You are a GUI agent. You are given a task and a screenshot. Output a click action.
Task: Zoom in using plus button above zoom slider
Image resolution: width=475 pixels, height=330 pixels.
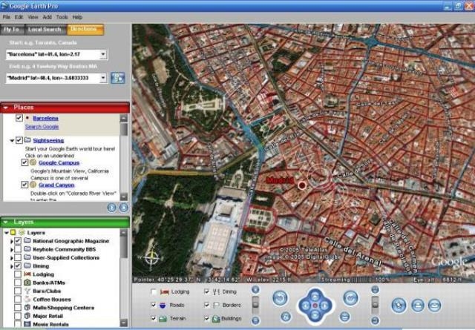pos(255,290)
